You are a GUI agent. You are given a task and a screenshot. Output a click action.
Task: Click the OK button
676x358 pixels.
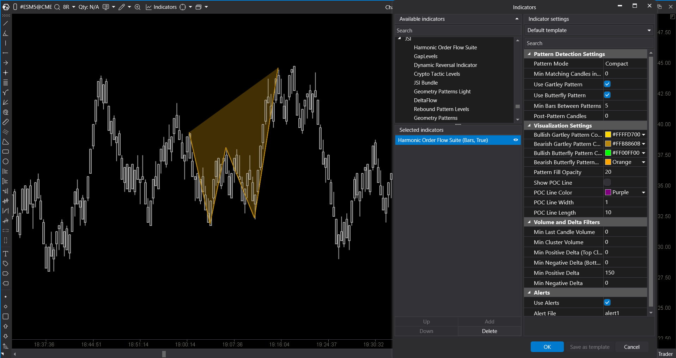point(547,347)
